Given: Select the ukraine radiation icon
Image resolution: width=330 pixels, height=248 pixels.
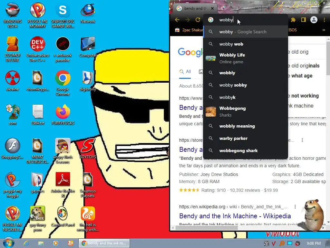Looking at the screenshot, I should (13, 81).
